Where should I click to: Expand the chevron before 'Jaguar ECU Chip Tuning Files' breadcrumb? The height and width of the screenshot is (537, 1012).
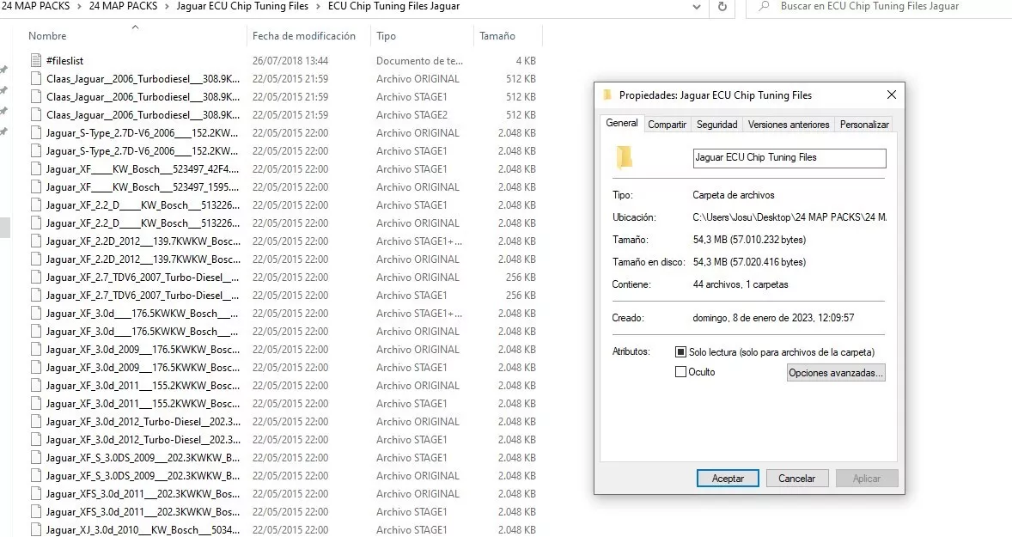(x=167, y=7)
